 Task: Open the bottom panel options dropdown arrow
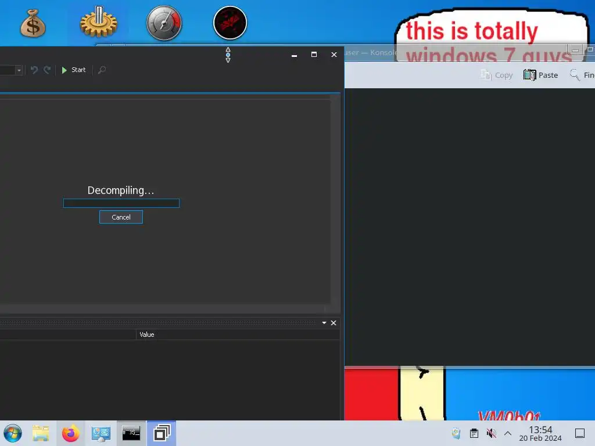(324, 323)
